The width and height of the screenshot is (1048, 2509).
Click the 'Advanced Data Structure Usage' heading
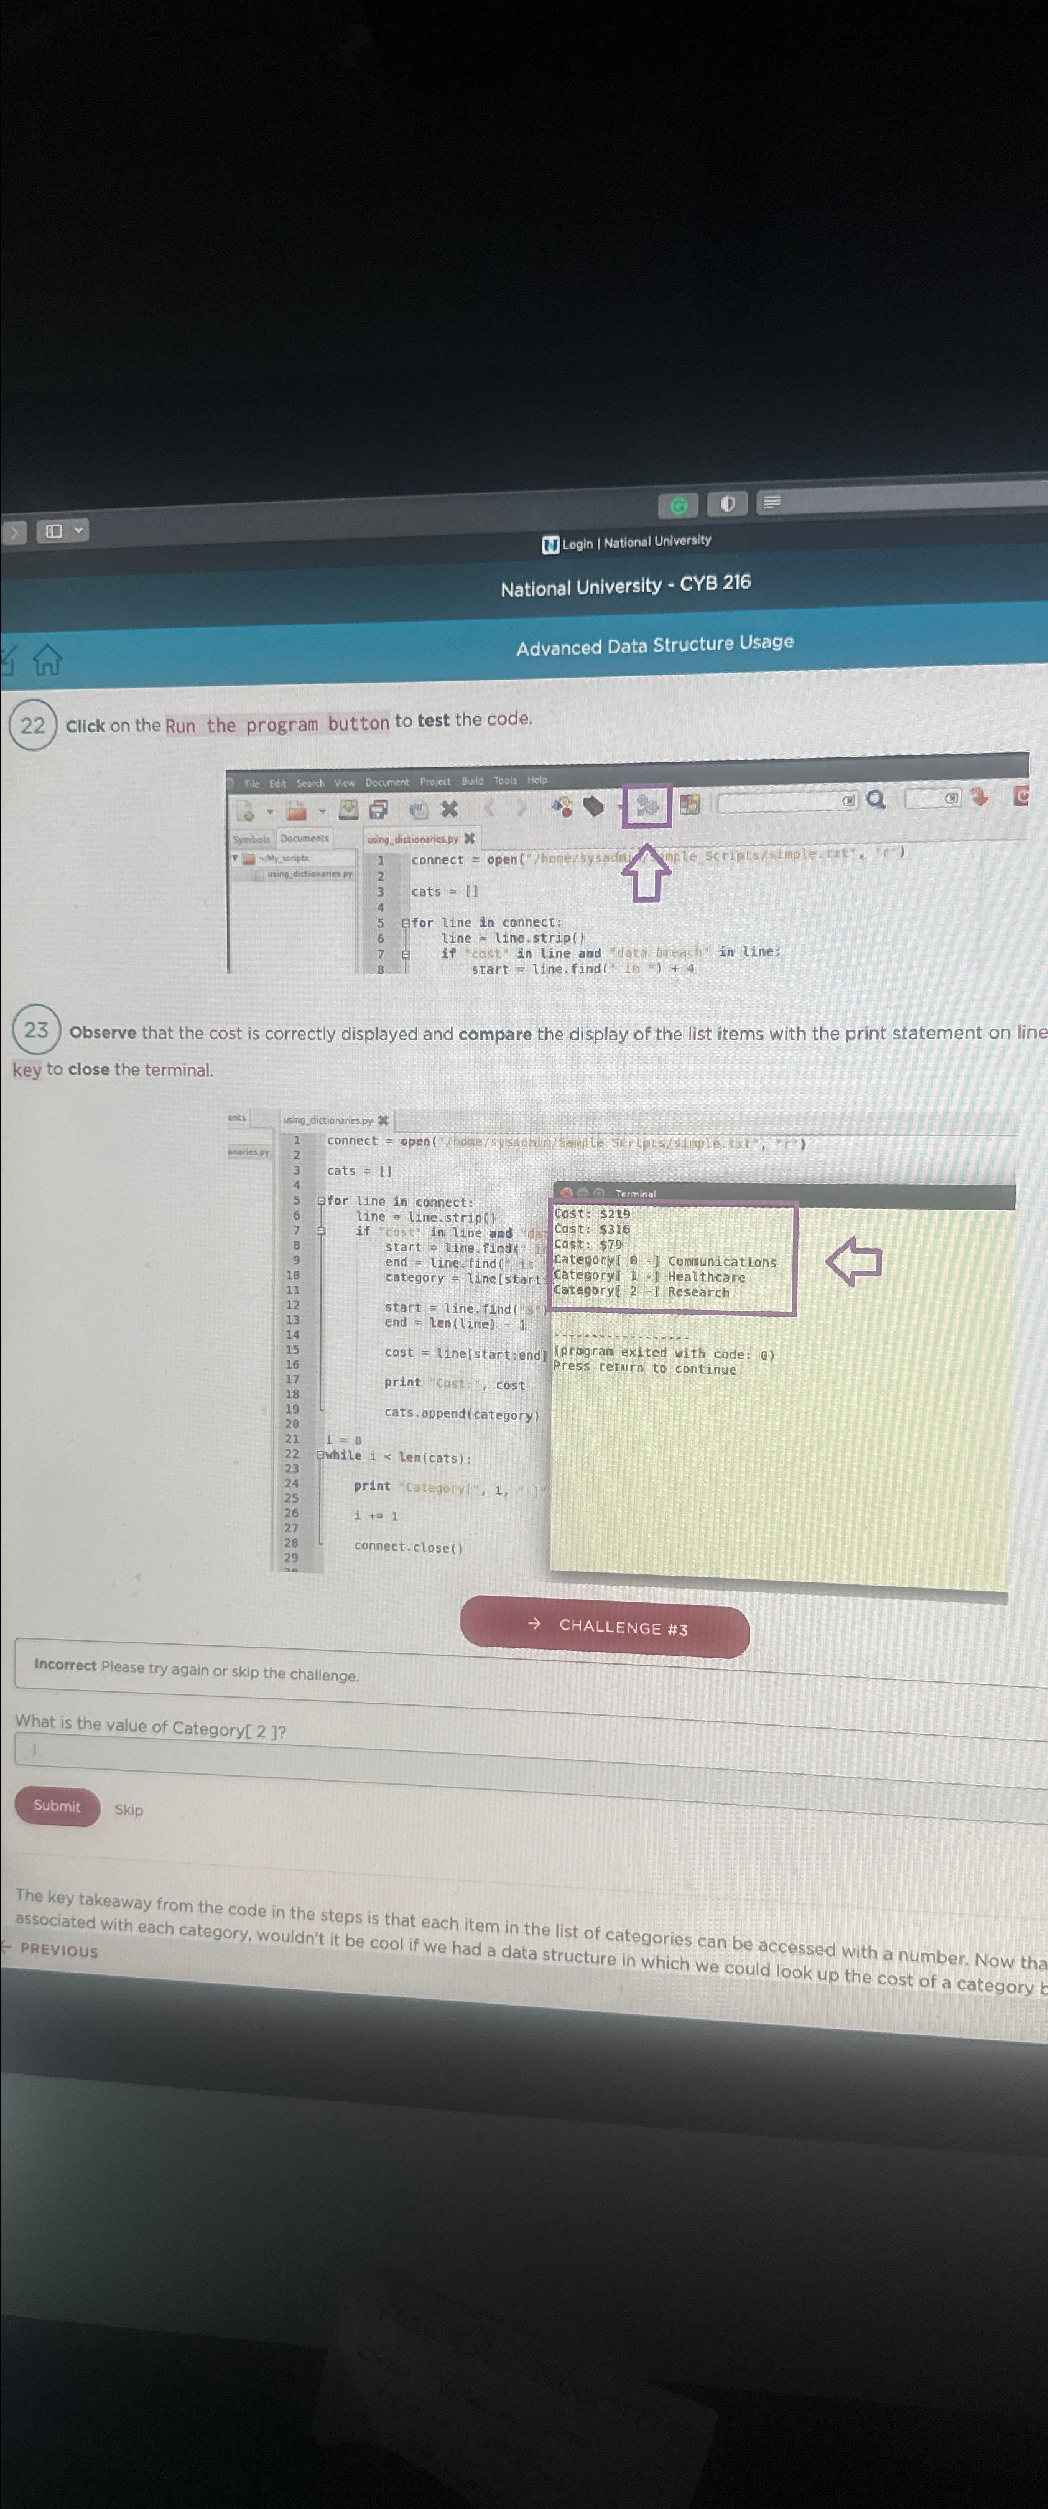[x=655, y=645]
